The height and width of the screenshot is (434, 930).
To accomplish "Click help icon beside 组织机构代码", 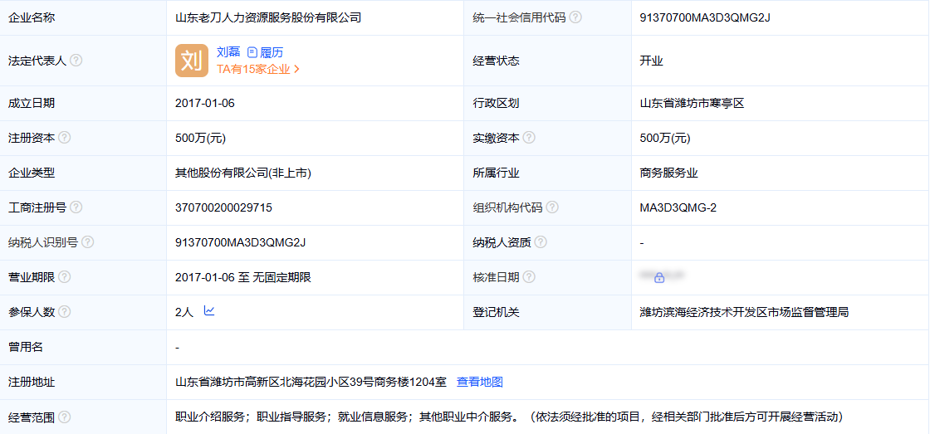I will pyautogui.click(x=552, y=207).
